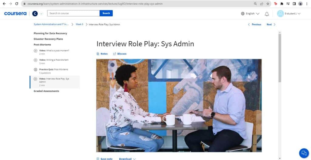311x160 pixels.
Task: Reload the page in browser
Action: tap(17, 4)
